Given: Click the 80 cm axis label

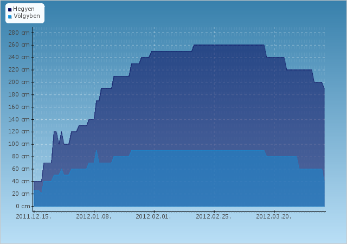Looking at the screenshot, I should (21, 157).
